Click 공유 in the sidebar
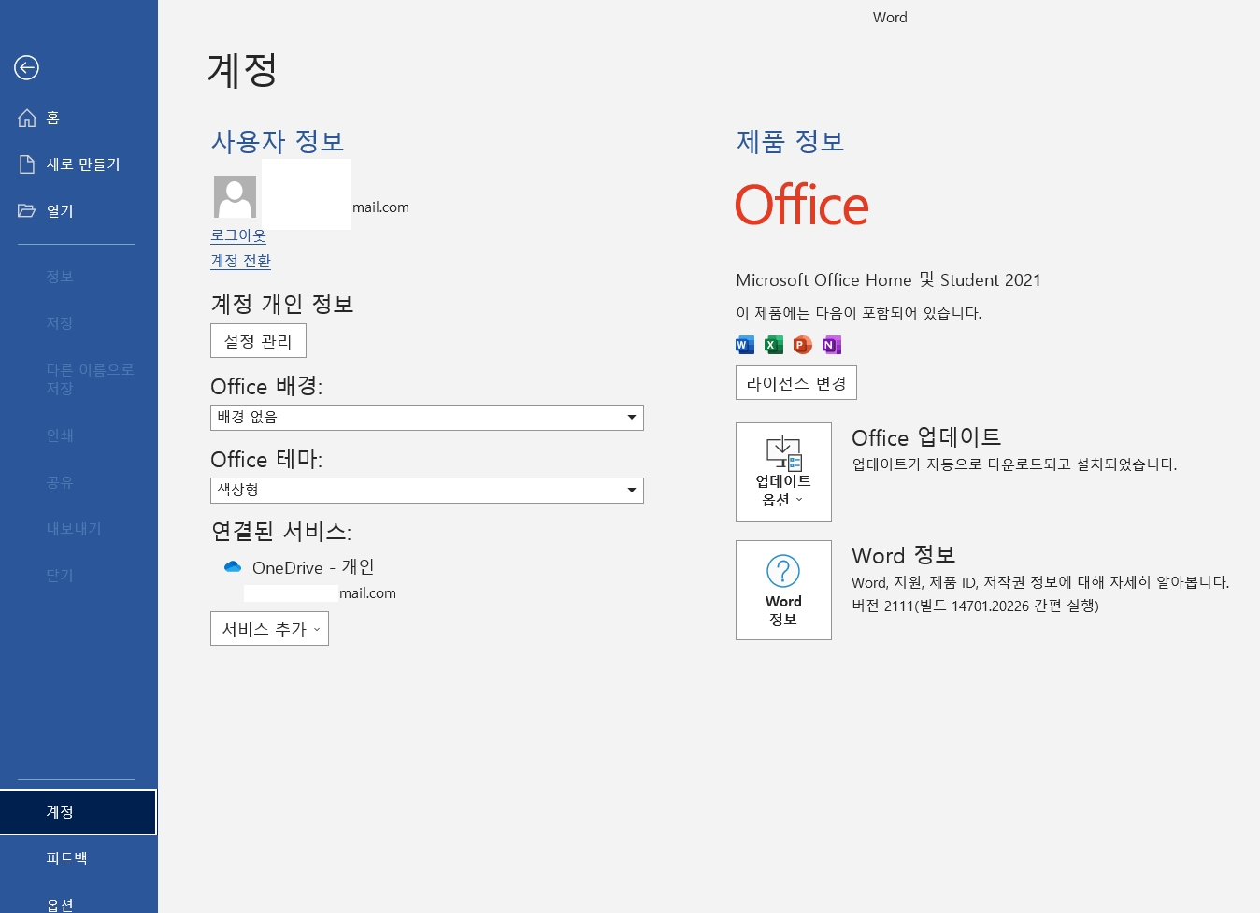1260x913 pixels. pyautogui.click(x=79, y=482)
